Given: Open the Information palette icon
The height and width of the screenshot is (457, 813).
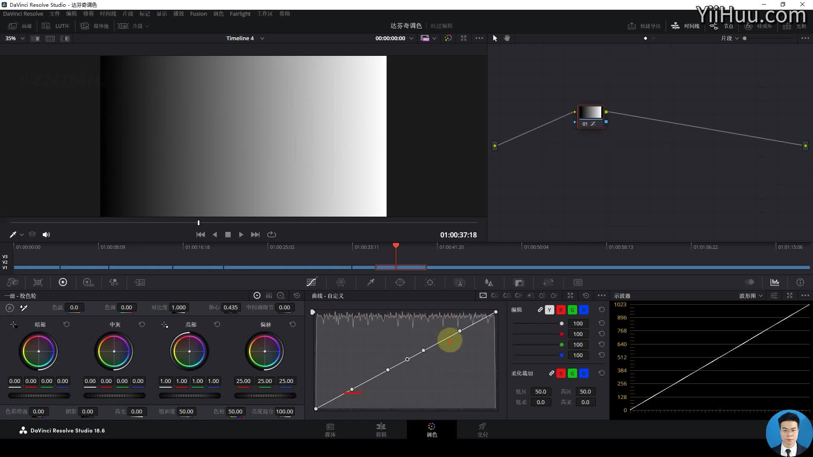Looking at the screenshot, I should [800, 282].
